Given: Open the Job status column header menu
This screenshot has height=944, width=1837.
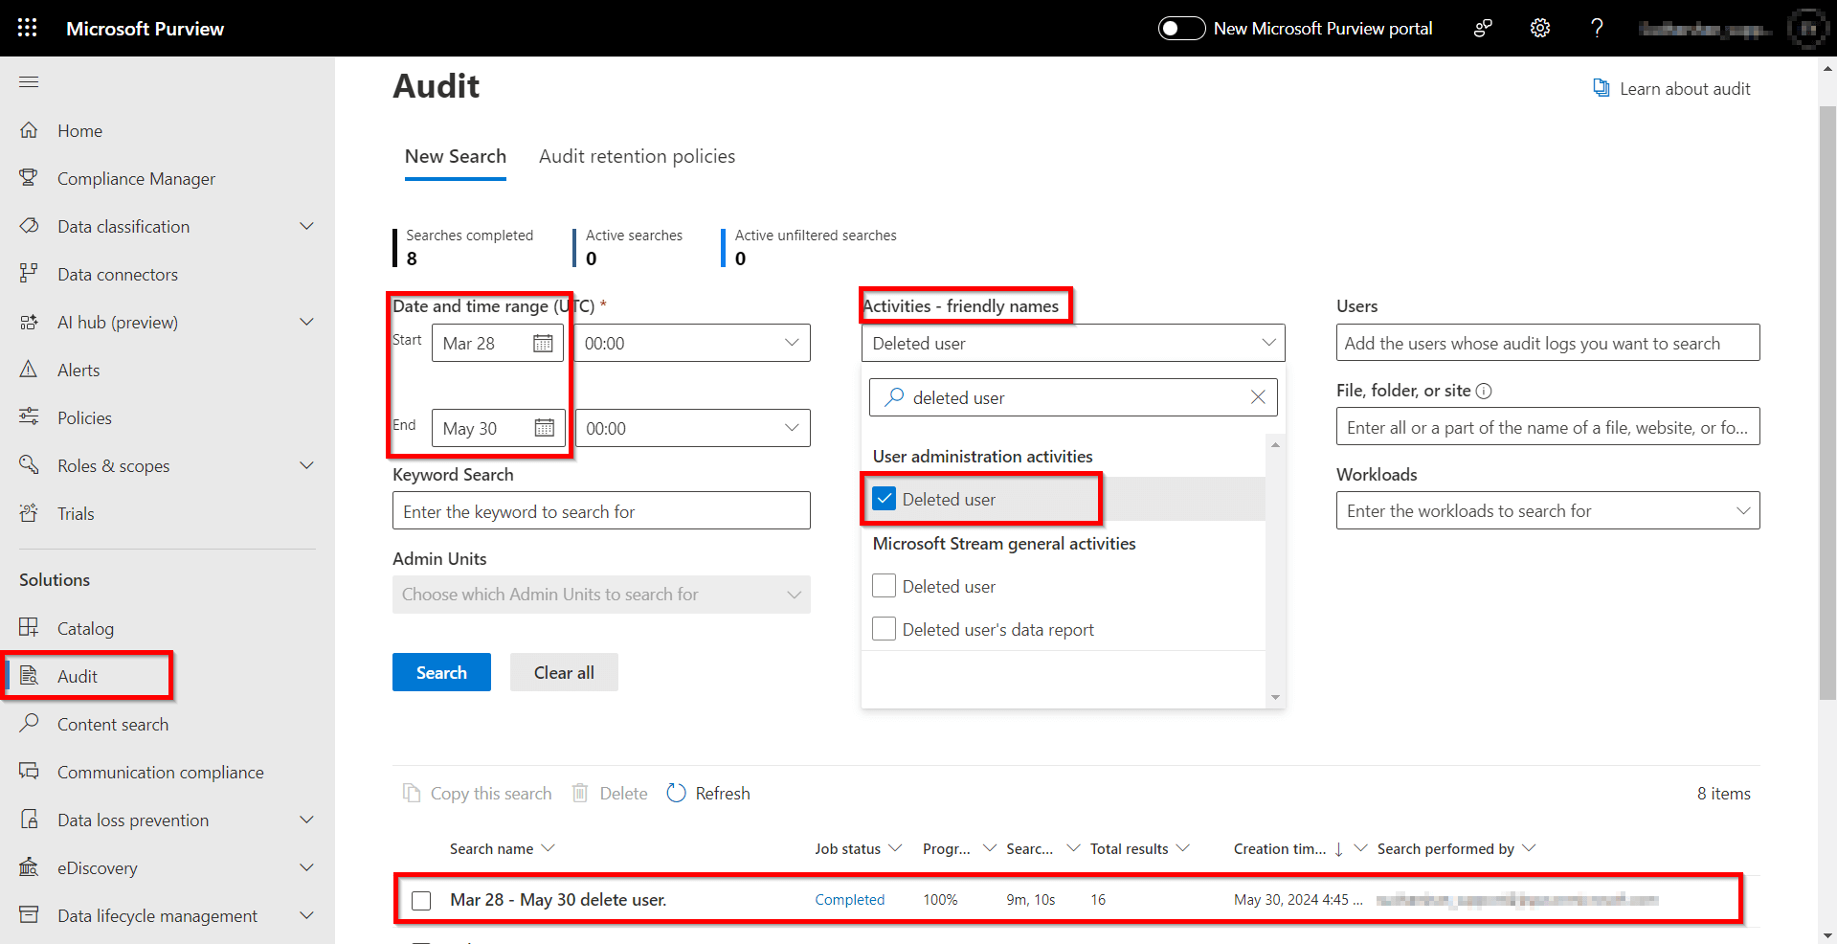Looking at the screenshot, I should pyautogui.click(x=895, y=848).
